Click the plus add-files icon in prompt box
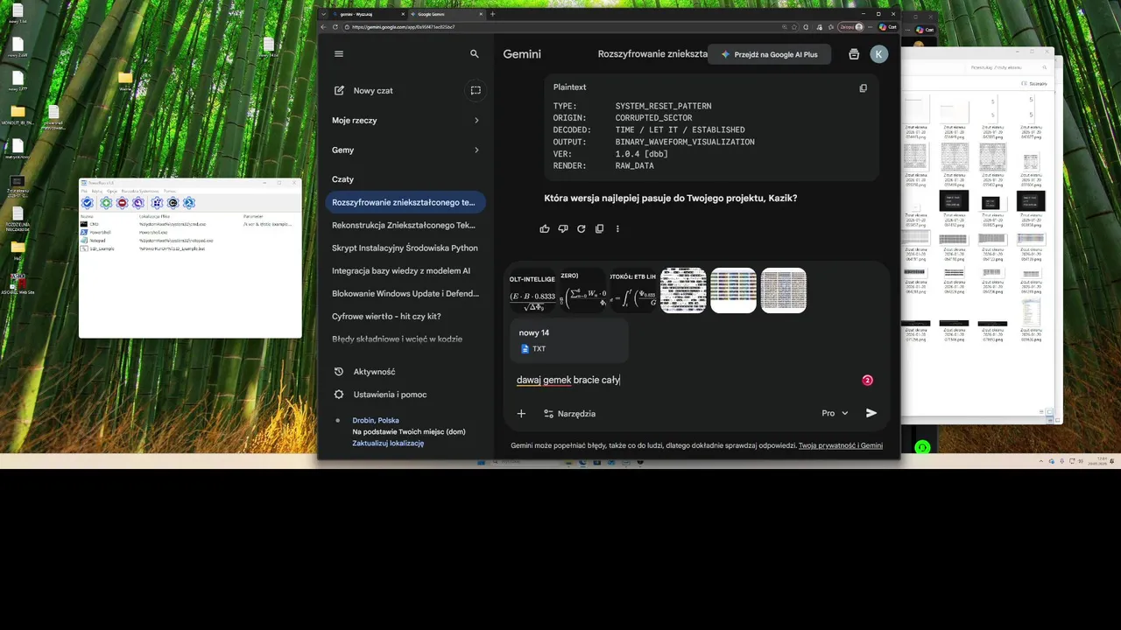 pos(521,413)
